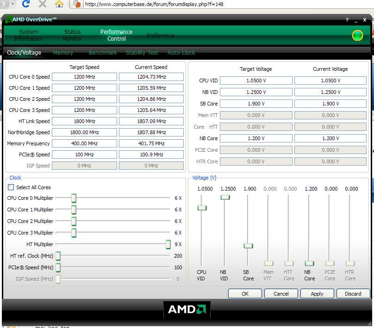374x328 pixels.
Task: Click the NB Core voltage slider handle
Action: click(309, 263)
